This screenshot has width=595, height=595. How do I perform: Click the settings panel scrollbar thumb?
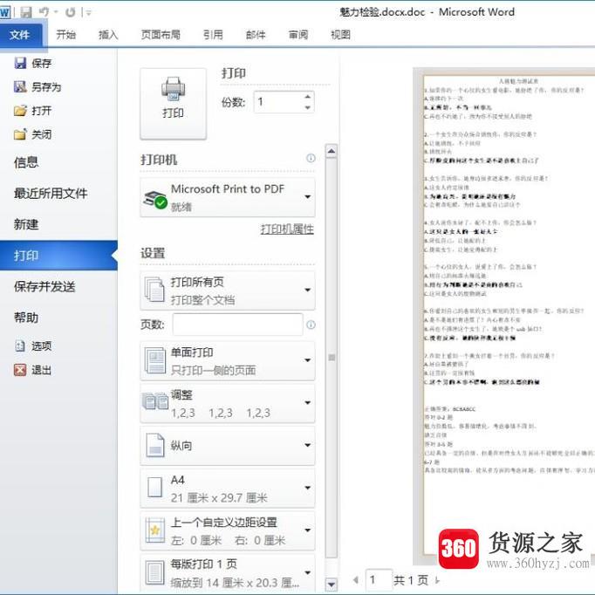point(332,358)
